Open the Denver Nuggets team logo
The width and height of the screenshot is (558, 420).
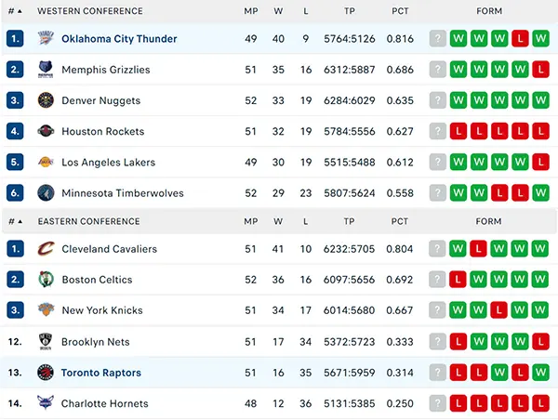tap(46, 100)
